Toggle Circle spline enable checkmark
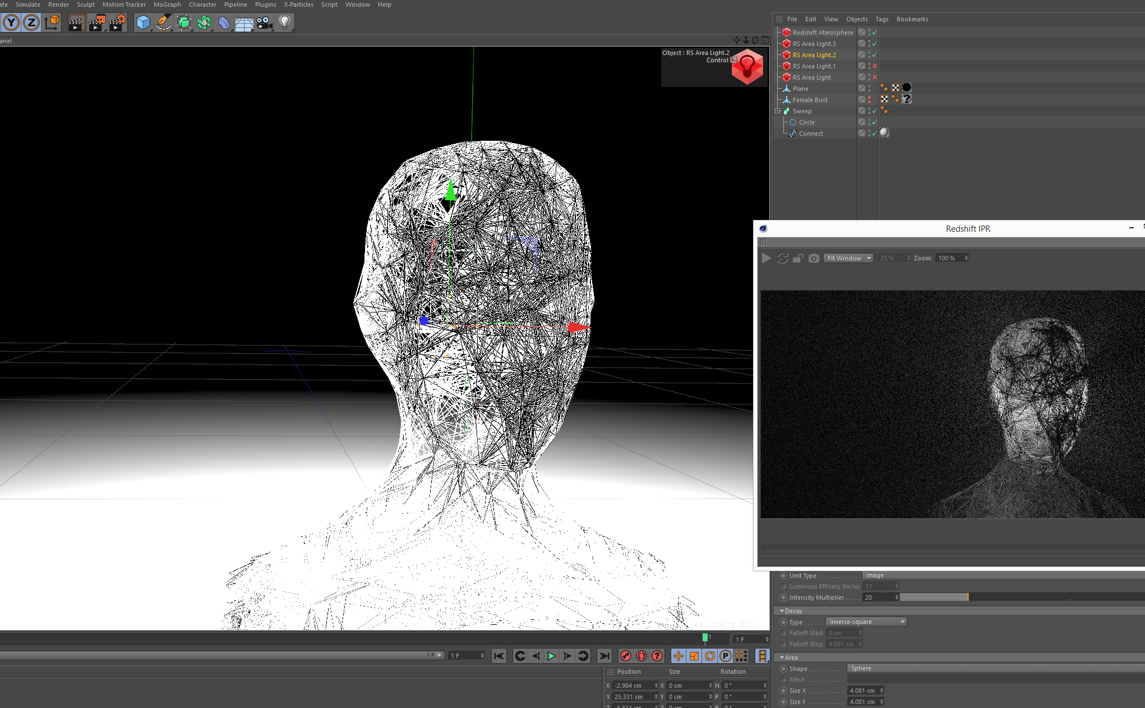 (875, 122)
